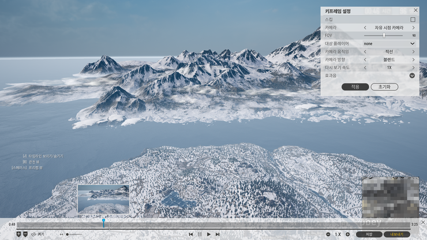Click the 타임라인 보이기/숨기기 hint text
This screenshot has height=240, width=427.
point(46,156)
